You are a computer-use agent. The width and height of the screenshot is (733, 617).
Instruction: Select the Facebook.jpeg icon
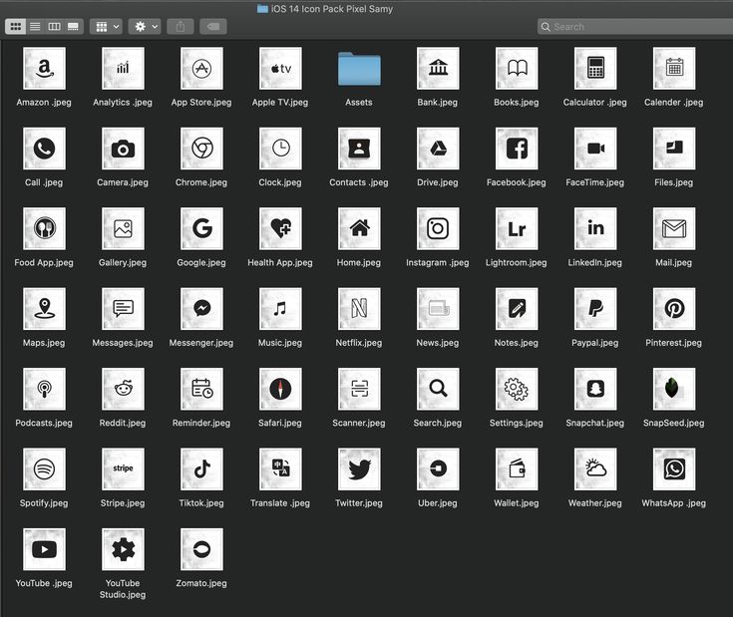pos(517,149)
